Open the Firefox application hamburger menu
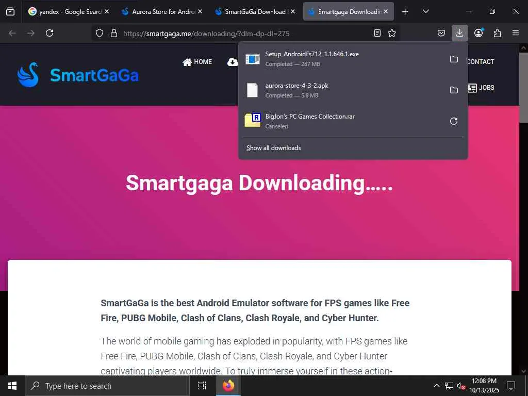 coord(516,33)
